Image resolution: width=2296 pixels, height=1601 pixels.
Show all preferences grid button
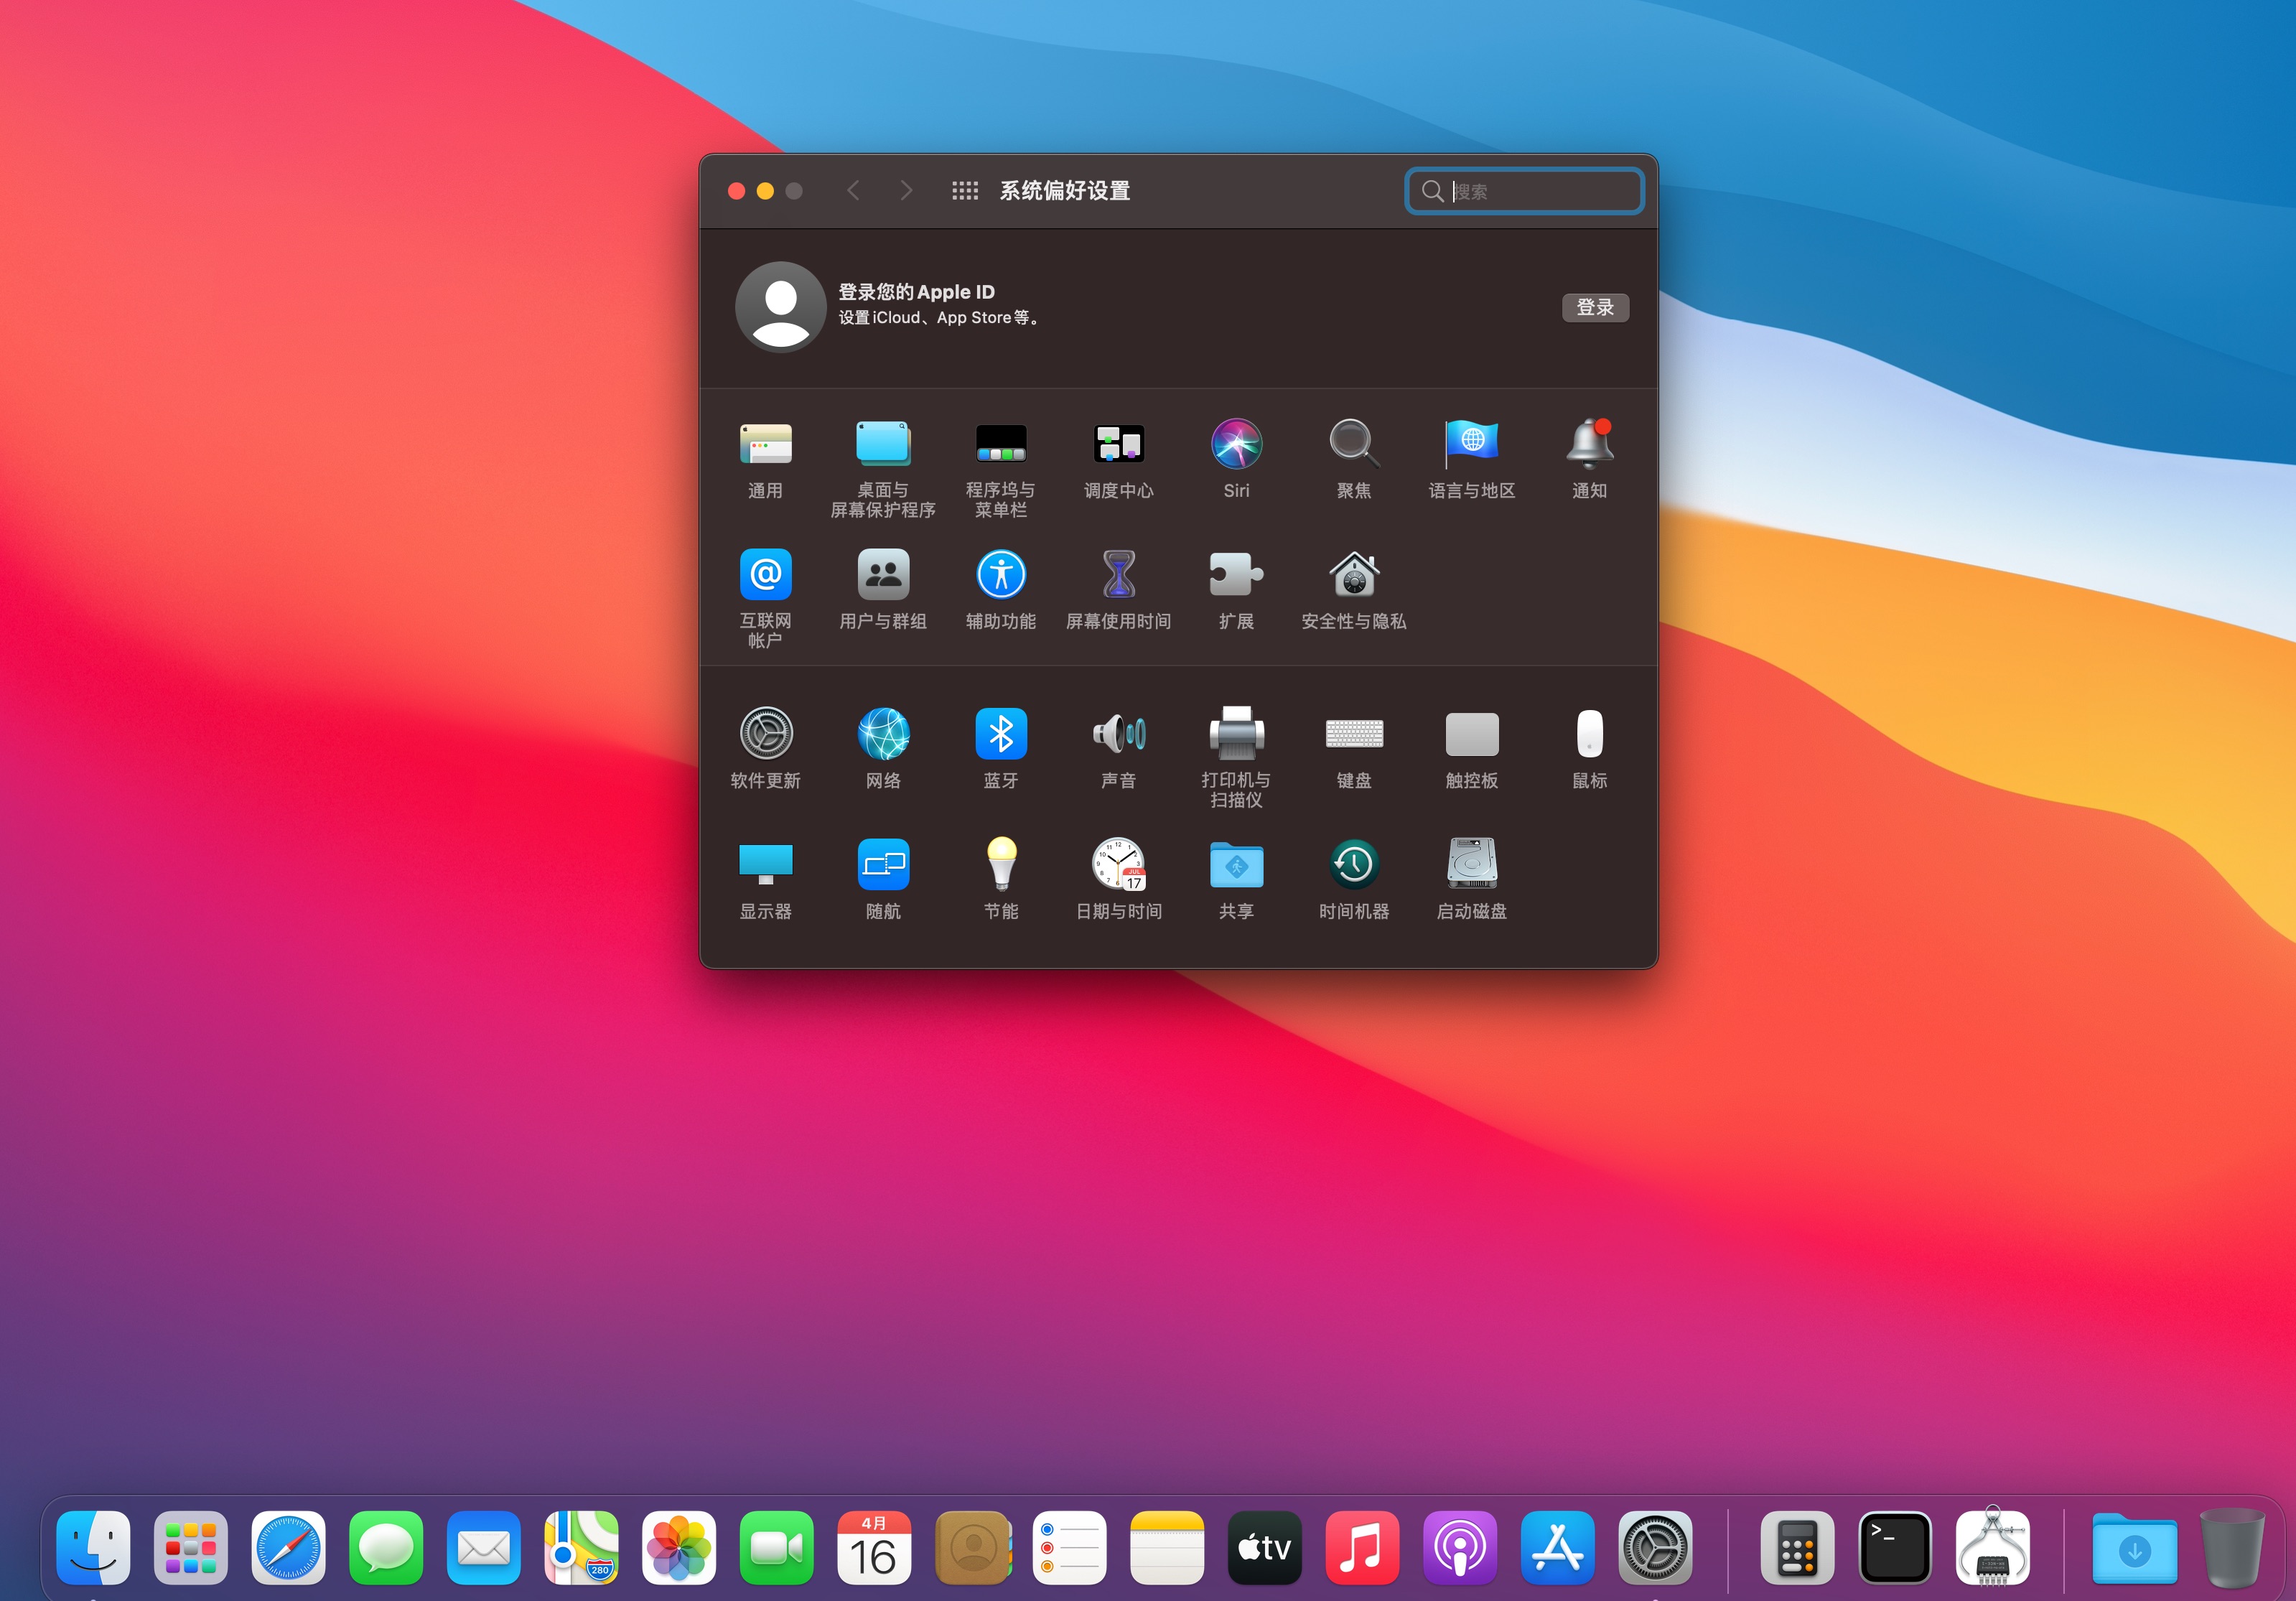[x=964, y=191]
